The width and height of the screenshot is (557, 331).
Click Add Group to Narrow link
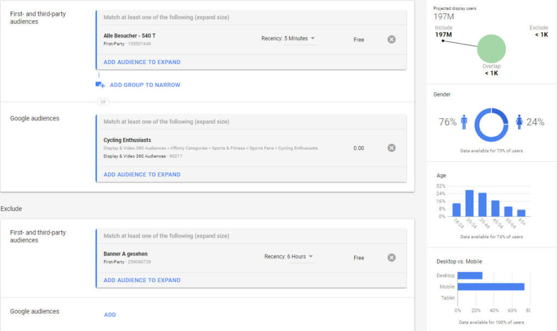coord(145,85)
